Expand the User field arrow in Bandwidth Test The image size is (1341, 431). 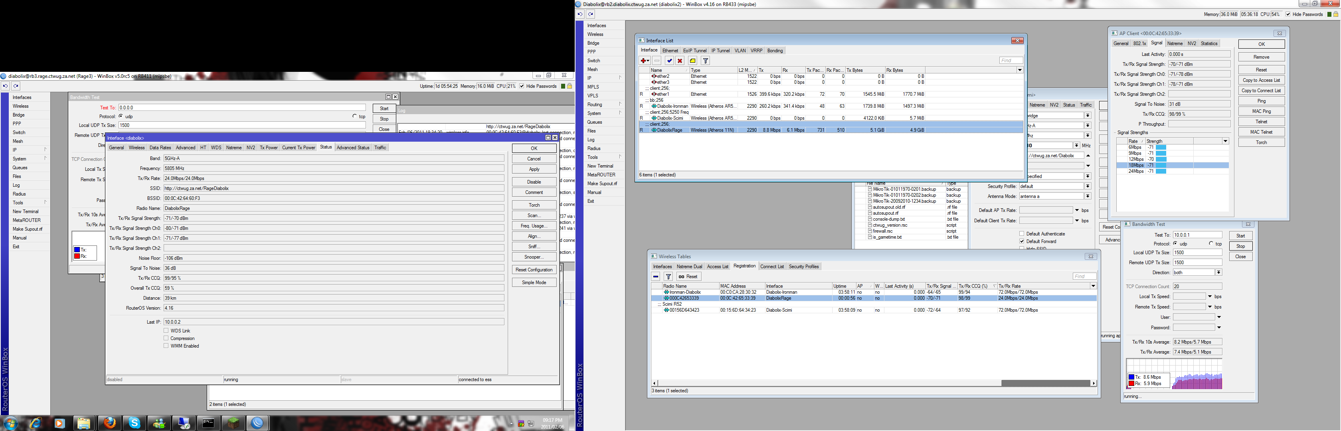1218,317
